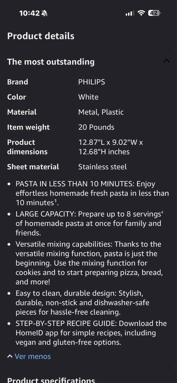This screenshot has height=383, width=177.
Task: Tap the 'LARGE CAPACITY' bullet text
Action: click(x=93, y=223)
